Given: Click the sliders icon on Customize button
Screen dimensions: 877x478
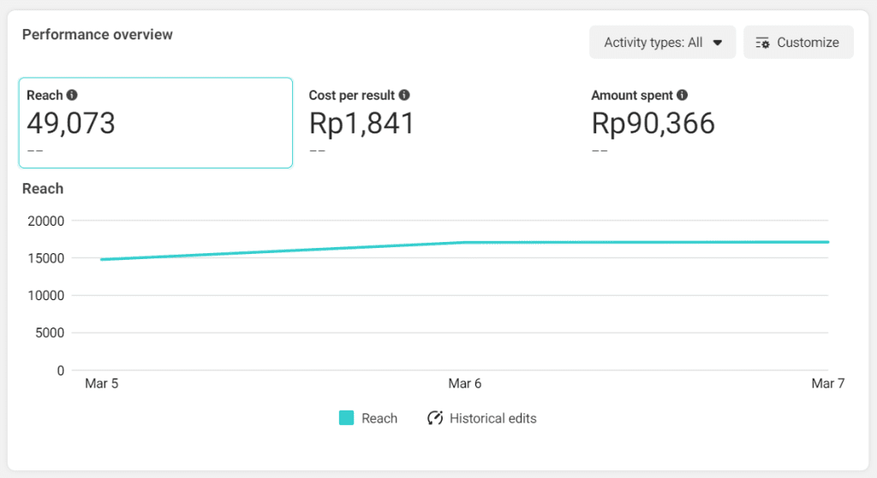Looking at the screenshot, I should [x=762, y=43].
